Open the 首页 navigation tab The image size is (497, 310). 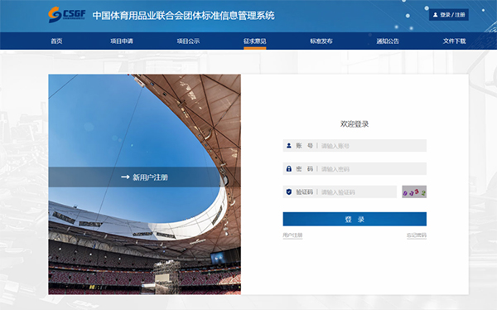pyautogui.click(x=56, y=41)
